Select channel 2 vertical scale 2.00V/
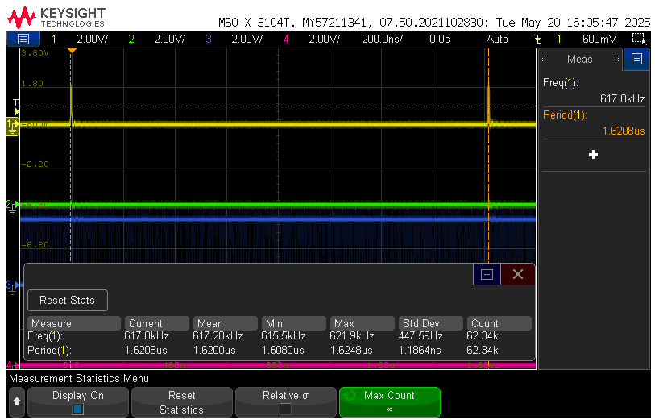This screenshot has height=420, width=655. pos(170,40)
